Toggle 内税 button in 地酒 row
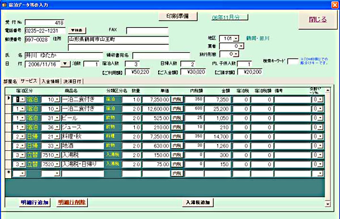The image size is (340, 219). (x=177, y=146)
